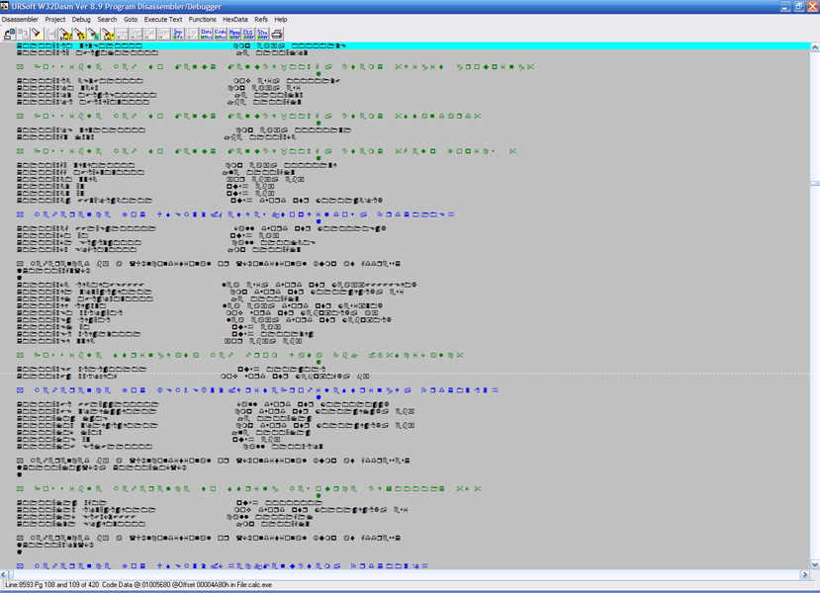Click the vertical scrollbar down arrow
Image resolution: width=820 pixels, height=593 pixels.
point(815,565)
